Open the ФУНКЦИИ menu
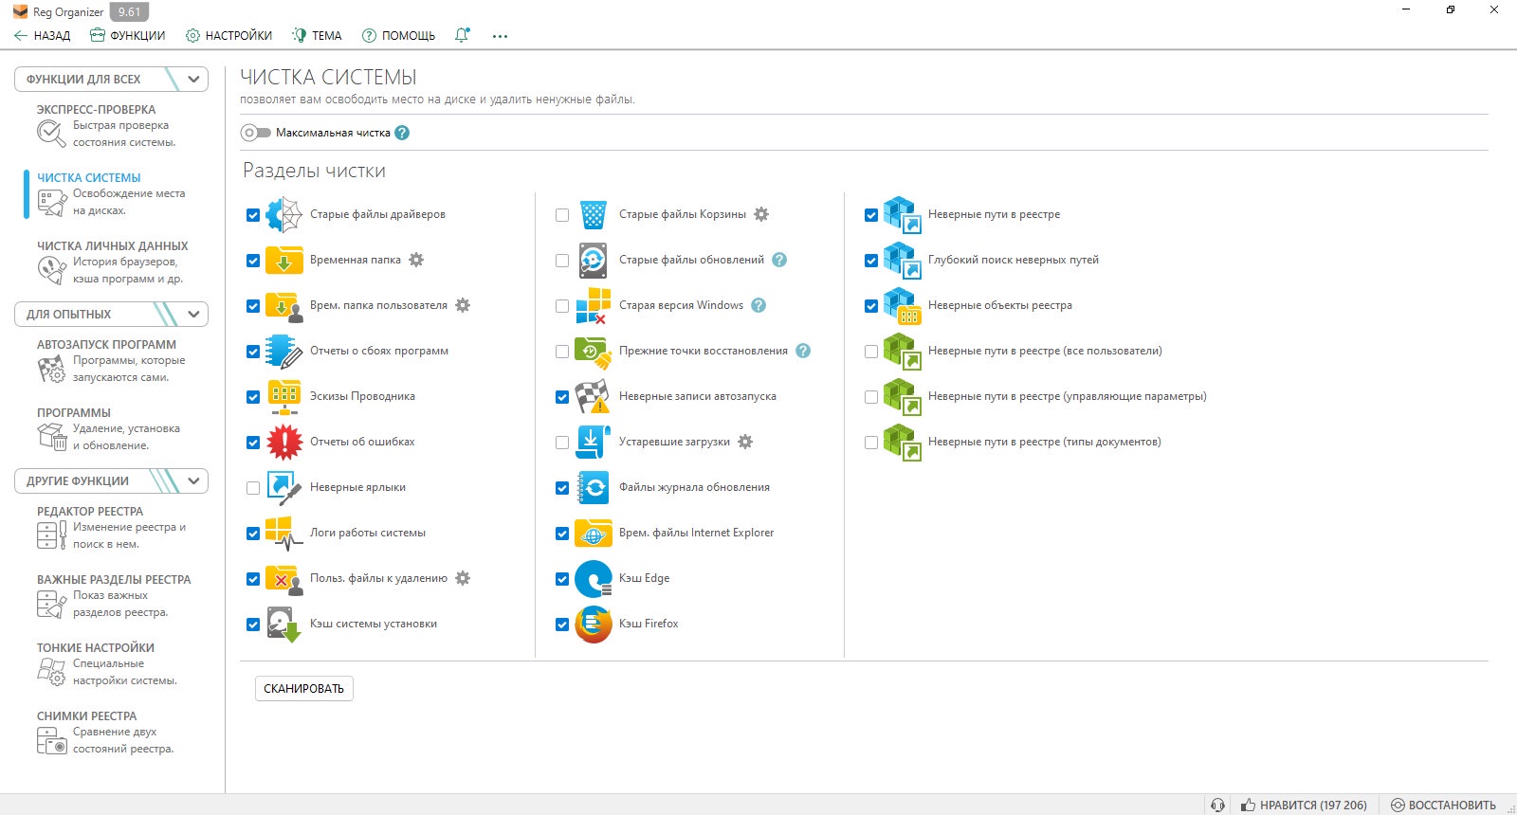Viewport: 1517px width, 815px height. point(127,35)
